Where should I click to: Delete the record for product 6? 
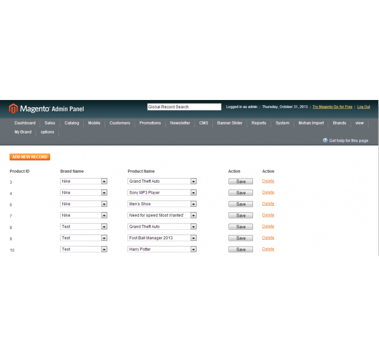click(268, 204)
